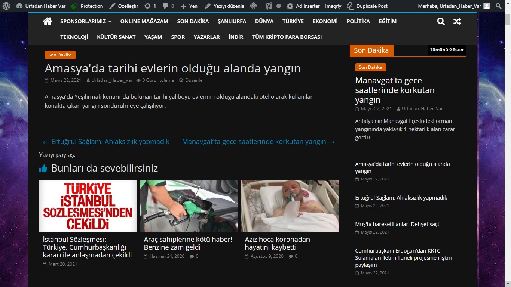
Task: Click the article's Son Dakika category badge
Action: (60, 55)
